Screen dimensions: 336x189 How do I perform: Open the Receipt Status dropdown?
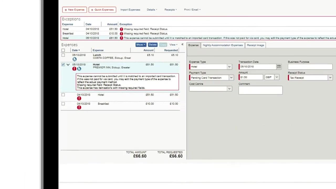click(330, 78)
